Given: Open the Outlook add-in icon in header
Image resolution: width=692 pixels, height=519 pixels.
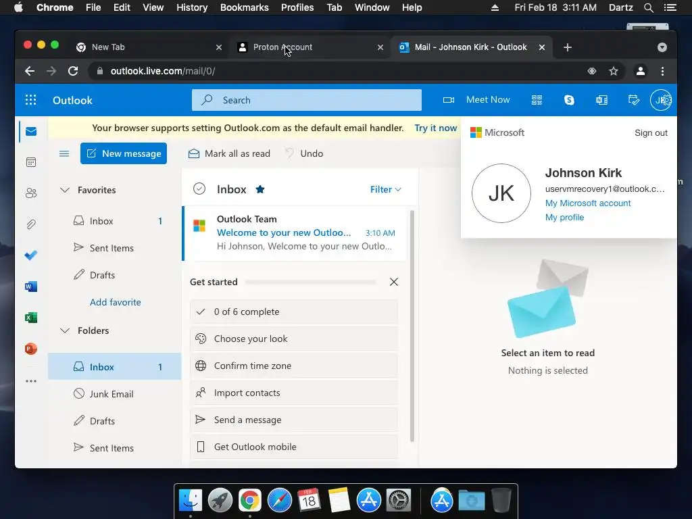Looking at the screenshot, I should [601, 100].
